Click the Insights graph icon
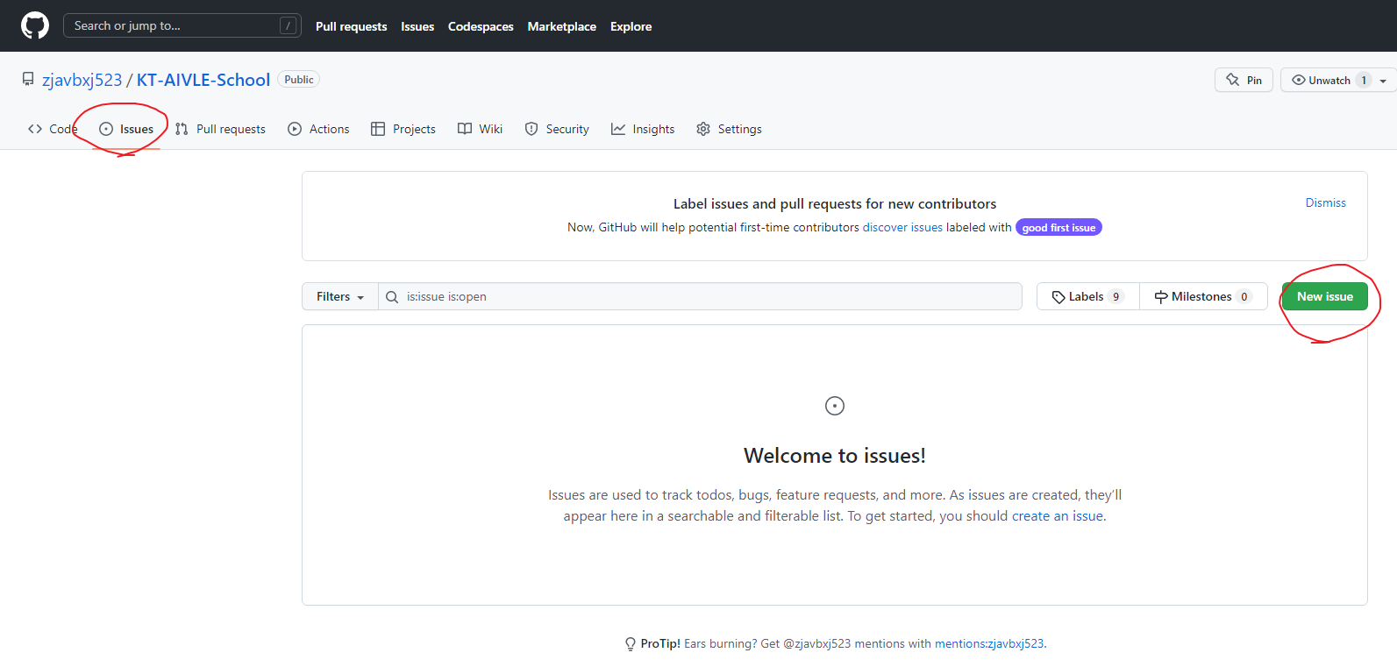 tap(618, 129)
